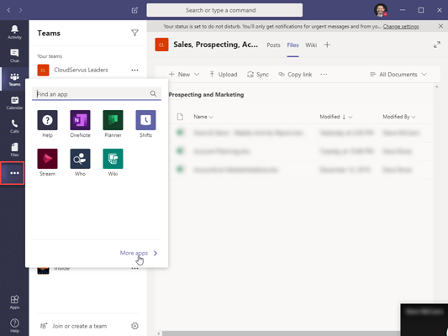Open the Activity feed in the sidebar
Screen dimensions: 448x336
pos(14,32)
